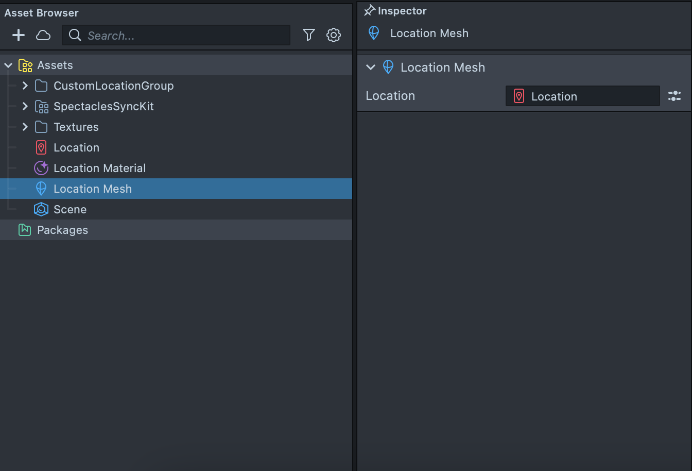The image size is (692, 471).
Task: Expand the CustomLocationGroup folder
Action: [25, 86]
